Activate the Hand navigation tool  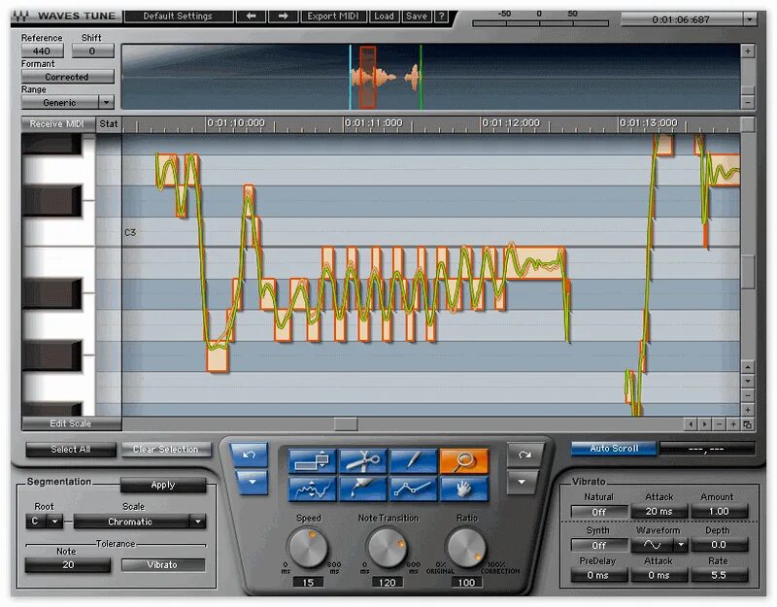tap(462, 486)
